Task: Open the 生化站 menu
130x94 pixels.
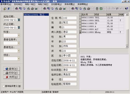Action: [18, 4]
